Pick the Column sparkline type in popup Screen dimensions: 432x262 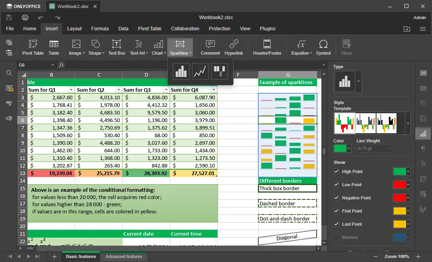(181, 71)
